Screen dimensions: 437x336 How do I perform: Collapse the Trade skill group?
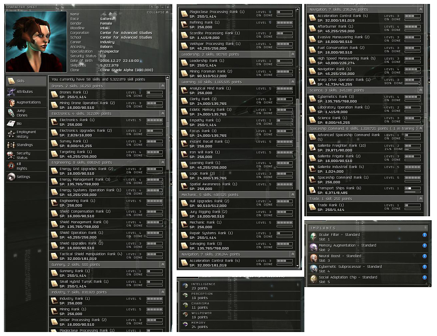pos(421,199)
